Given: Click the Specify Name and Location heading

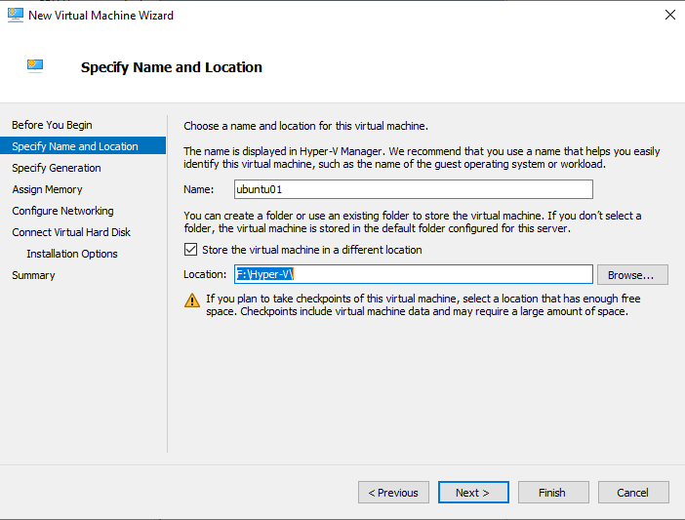Looking at the screenshot, I should pyautogui.click(x=172, y=67).
